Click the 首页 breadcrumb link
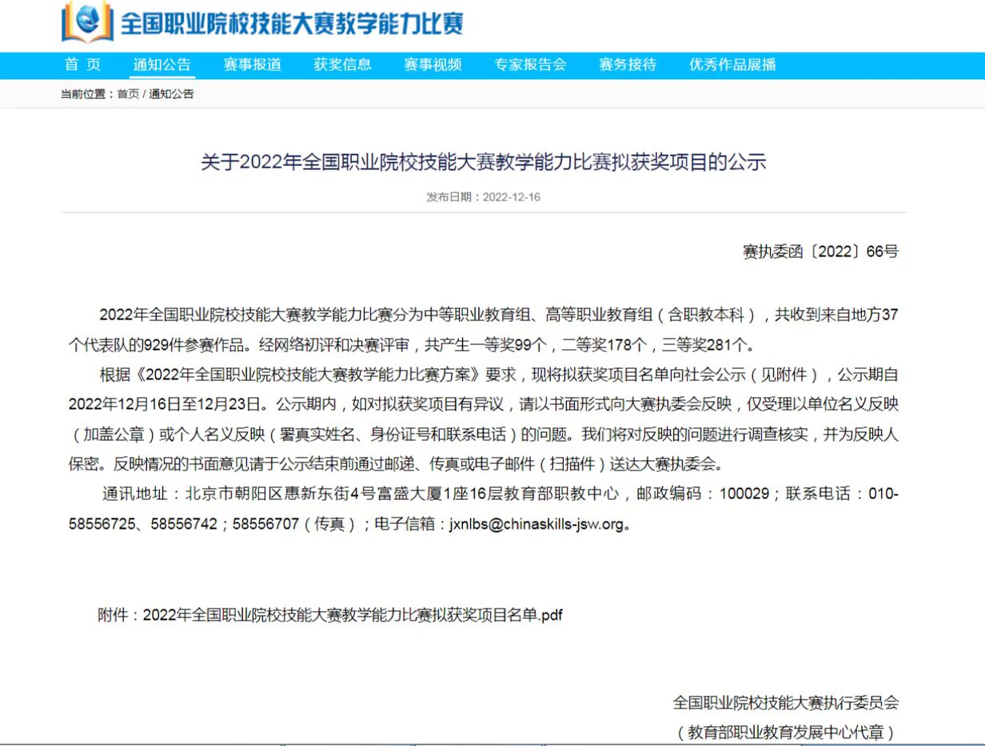985x746 pixels. click(x=128, y=94)
